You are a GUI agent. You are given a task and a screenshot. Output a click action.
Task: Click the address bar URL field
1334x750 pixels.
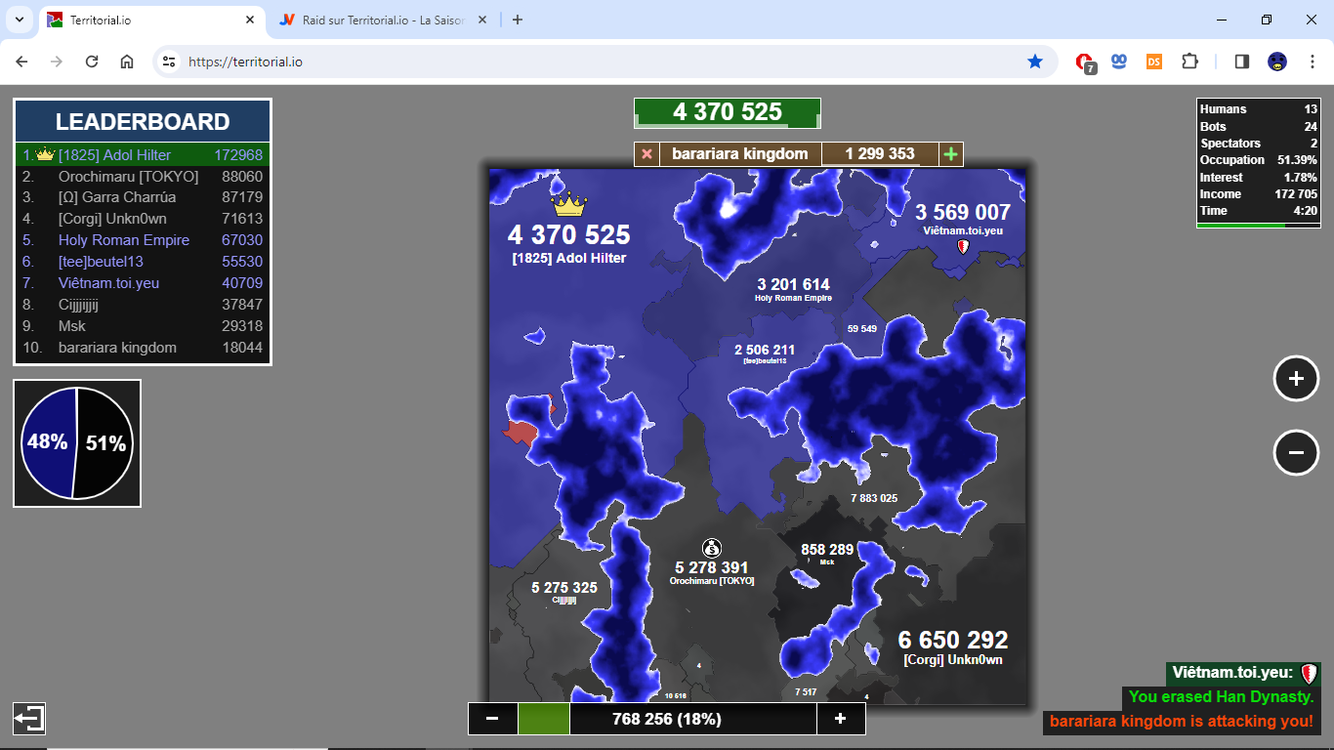pos(586,62)
